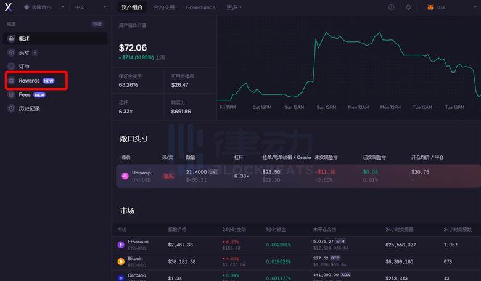Open the wallet account 0x dropdown
481x281 pixels.
click(452, 7)
